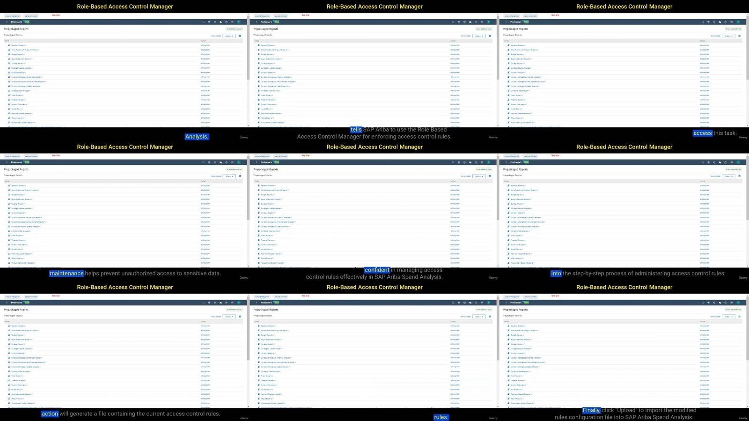Click chat bubbles icon in 'maintenance helps prevent' frame
Image resolution: width=749 pixels, height=421 pixels.
[220, 162]
